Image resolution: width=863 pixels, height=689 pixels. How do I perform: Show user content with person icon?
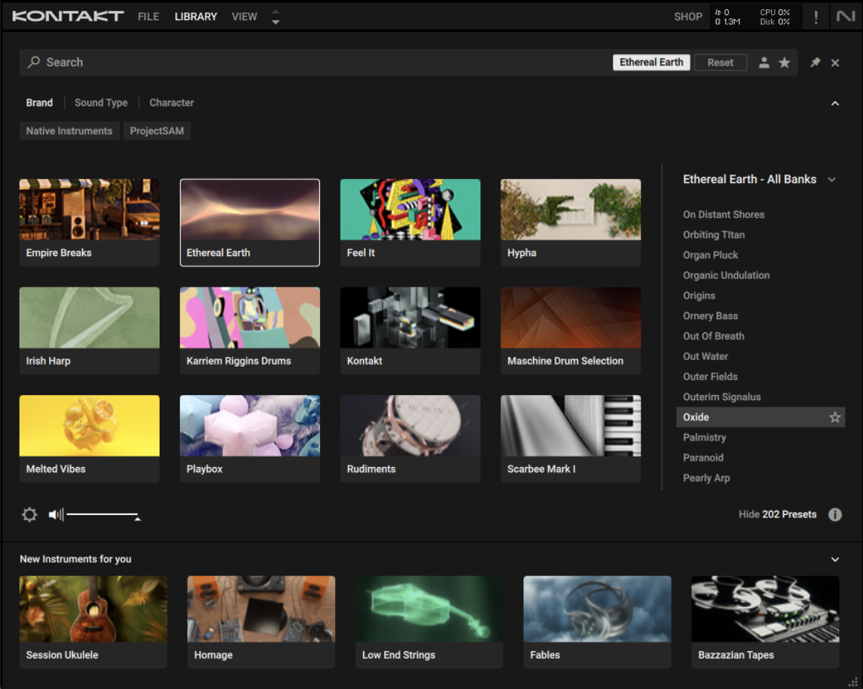[764, 63]
